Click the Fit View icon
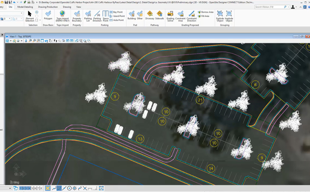This screenshot has width=310, height=192. point(42,41)
